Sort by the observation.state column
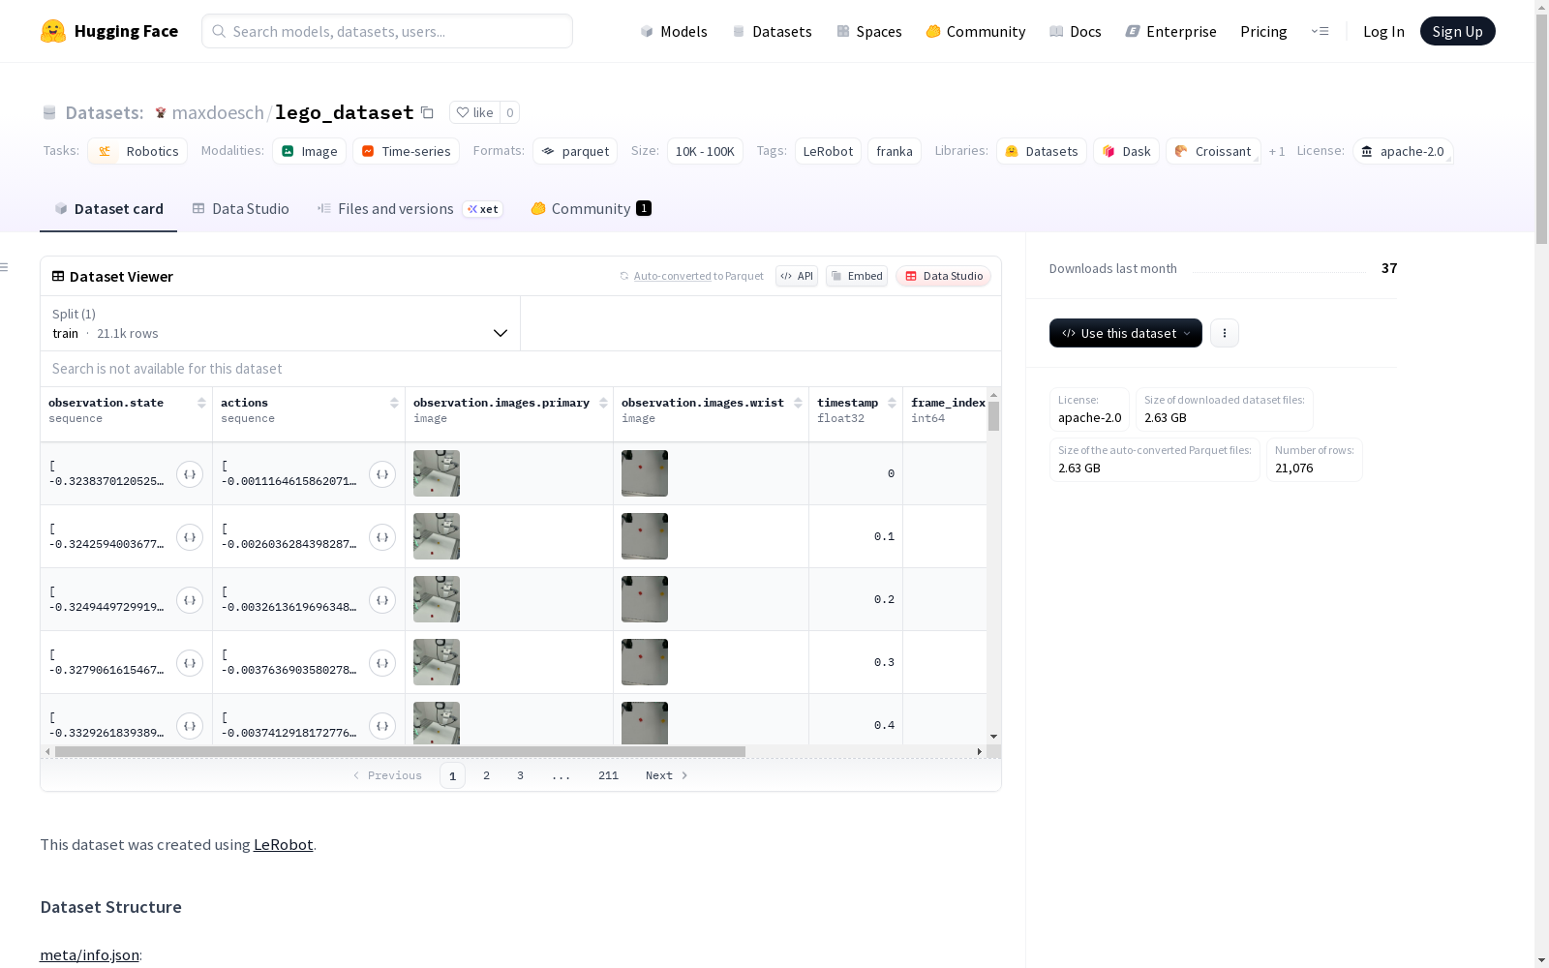Screen dimensions: 1549x968 tap(201, 403)
